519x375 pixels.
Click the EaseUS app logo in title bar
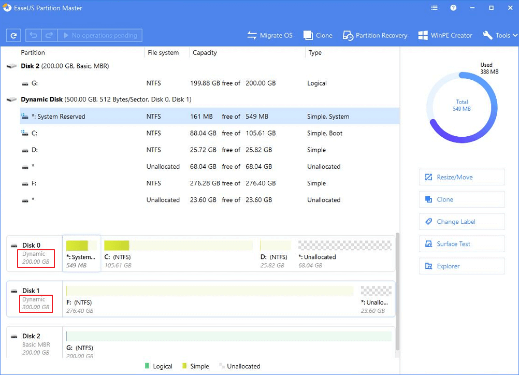click(x=7, y=8)
